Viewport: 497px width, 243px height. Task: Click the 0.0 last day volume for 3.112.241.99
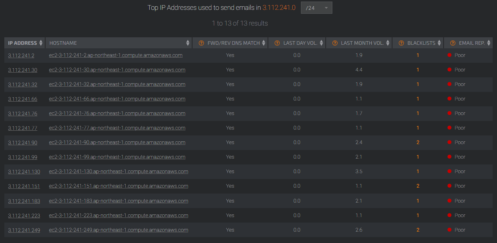[x=297, y=157]
